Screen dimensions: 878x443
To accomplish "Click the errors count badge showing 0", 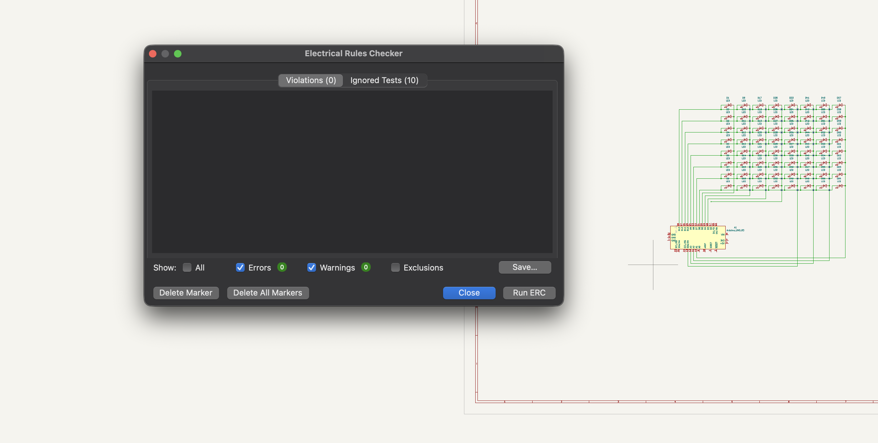I will [x=282, y=267].
